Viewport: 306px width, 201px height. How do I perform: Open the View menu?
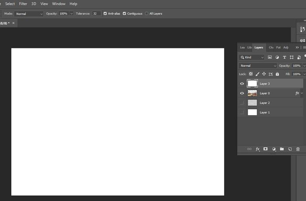tap(44, 3)
